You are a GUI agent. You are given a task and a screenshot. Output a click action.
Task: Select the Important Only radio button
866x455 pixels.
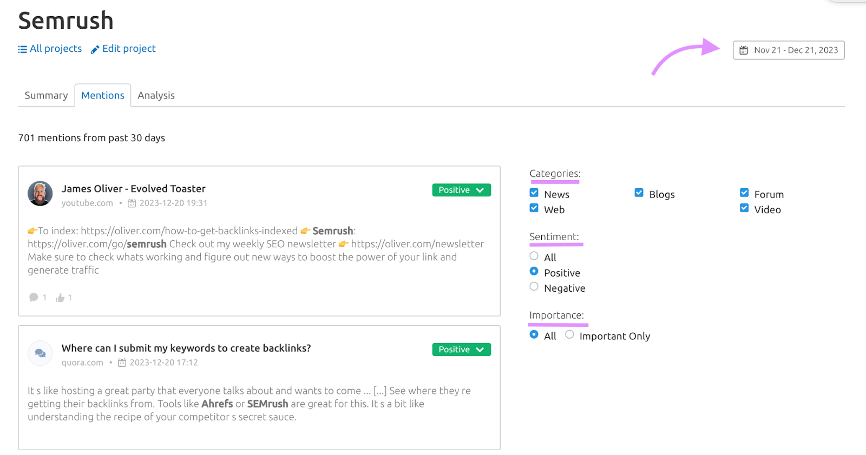(x=569, y=335)
